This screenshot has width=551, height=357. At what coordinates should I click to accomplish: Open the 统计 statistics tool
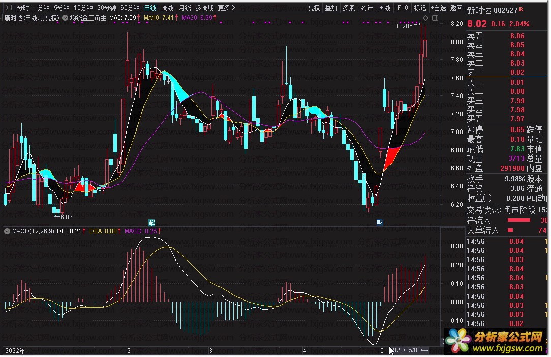pyautogui.click(x=366, y=8)
